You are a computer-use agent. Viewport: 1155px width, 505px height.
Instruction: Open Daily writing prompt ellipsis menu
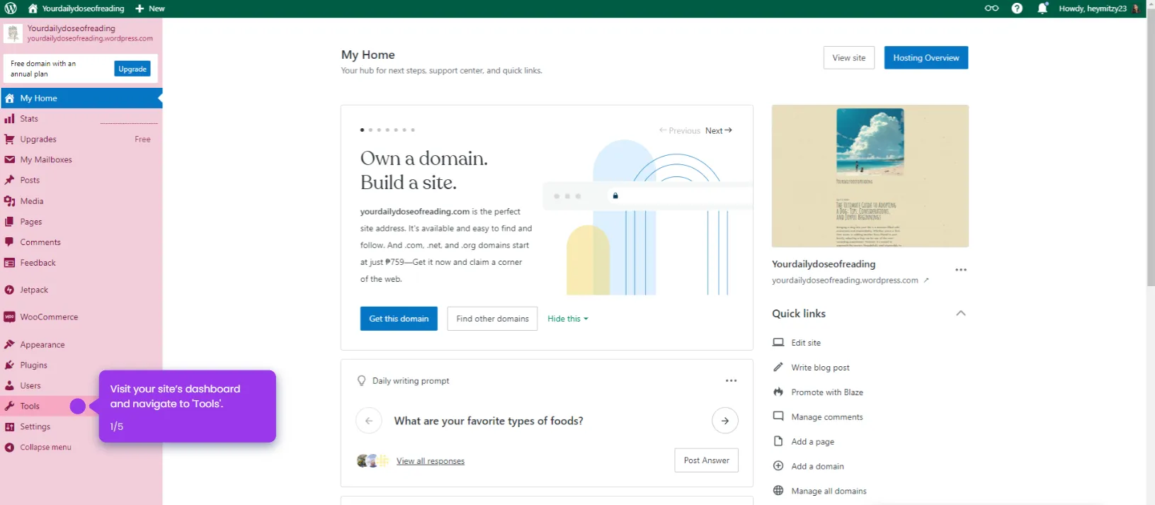pos(731,381)
